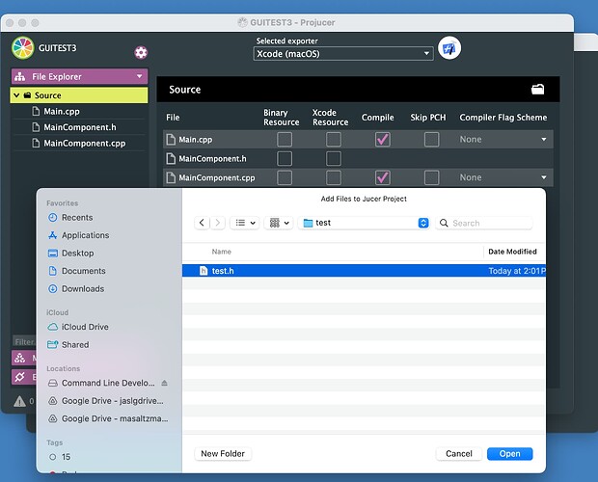Toggle Xcode Resource for Main.cpp
Viewport: 598px width, 482px height.
[x=334, y=140]
